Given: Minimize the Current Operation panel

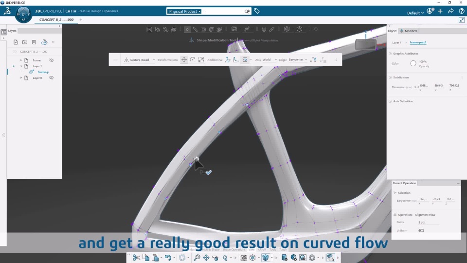Looking at the screenshot, I should click(458, 184).
